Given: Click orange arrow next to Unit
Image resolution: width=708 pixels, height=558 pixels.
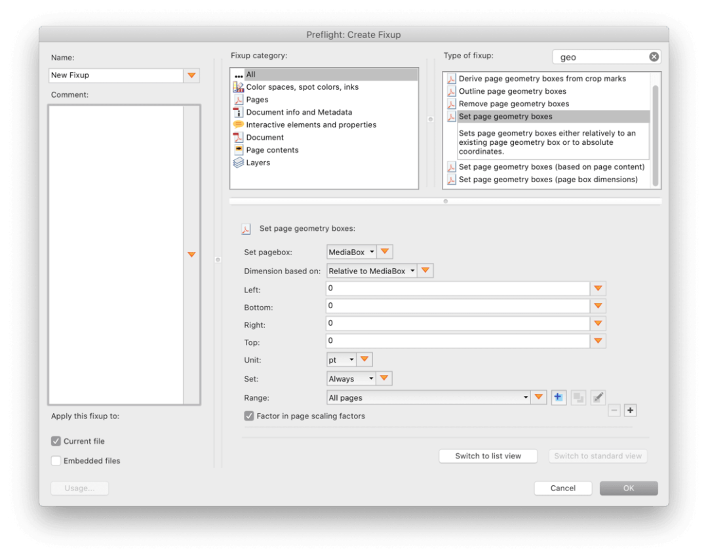Looking at the screenshot, I should (x=364, y=359).
